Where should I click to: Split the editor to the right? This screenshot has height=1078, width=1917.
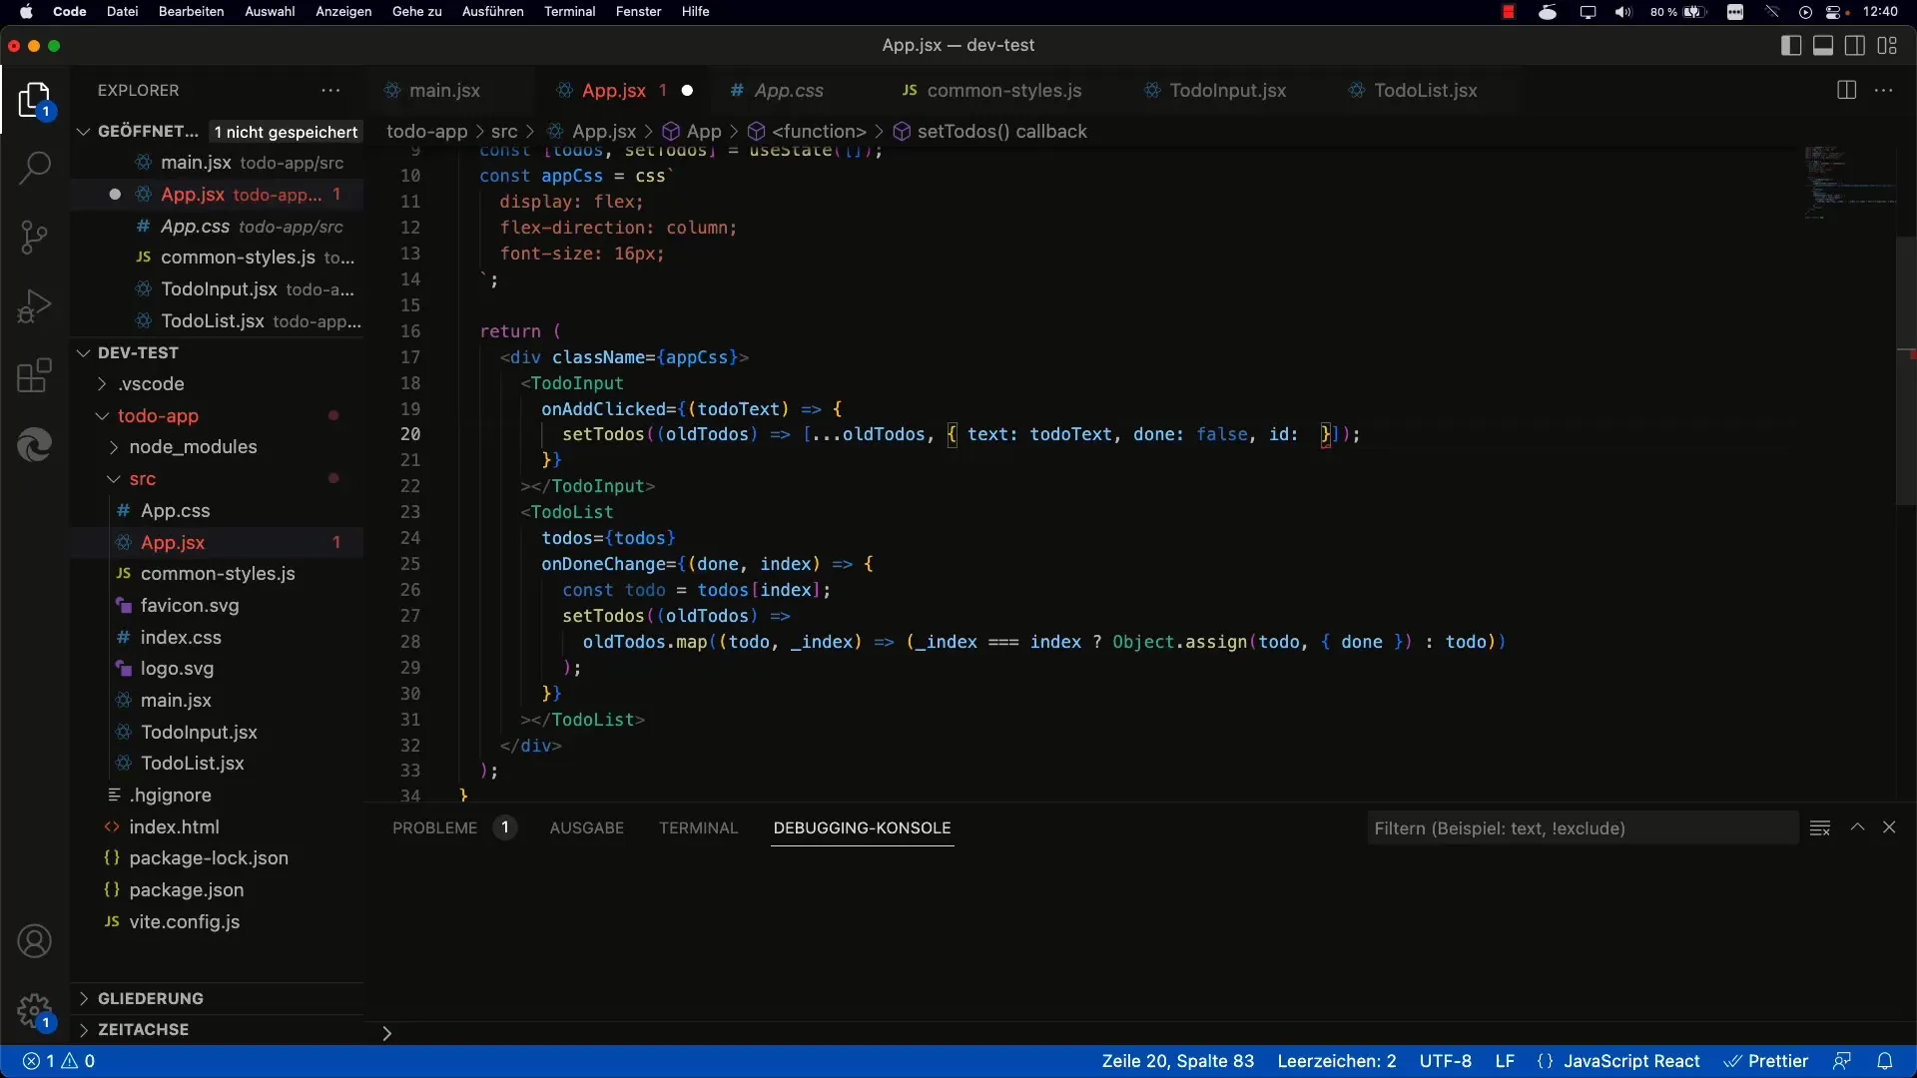coord(1846,90)
